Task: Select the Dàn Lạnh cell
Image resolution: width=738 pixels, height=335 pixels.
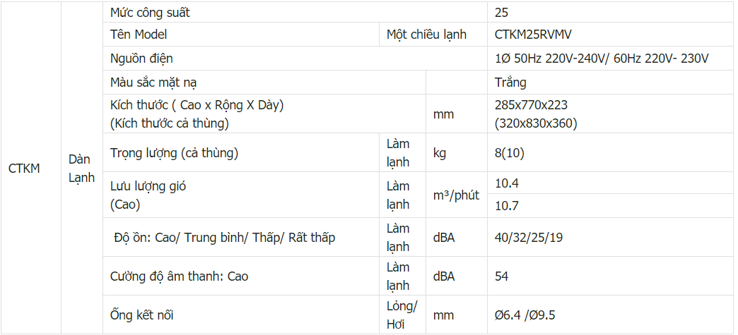Action: click(x=81, y=169)
